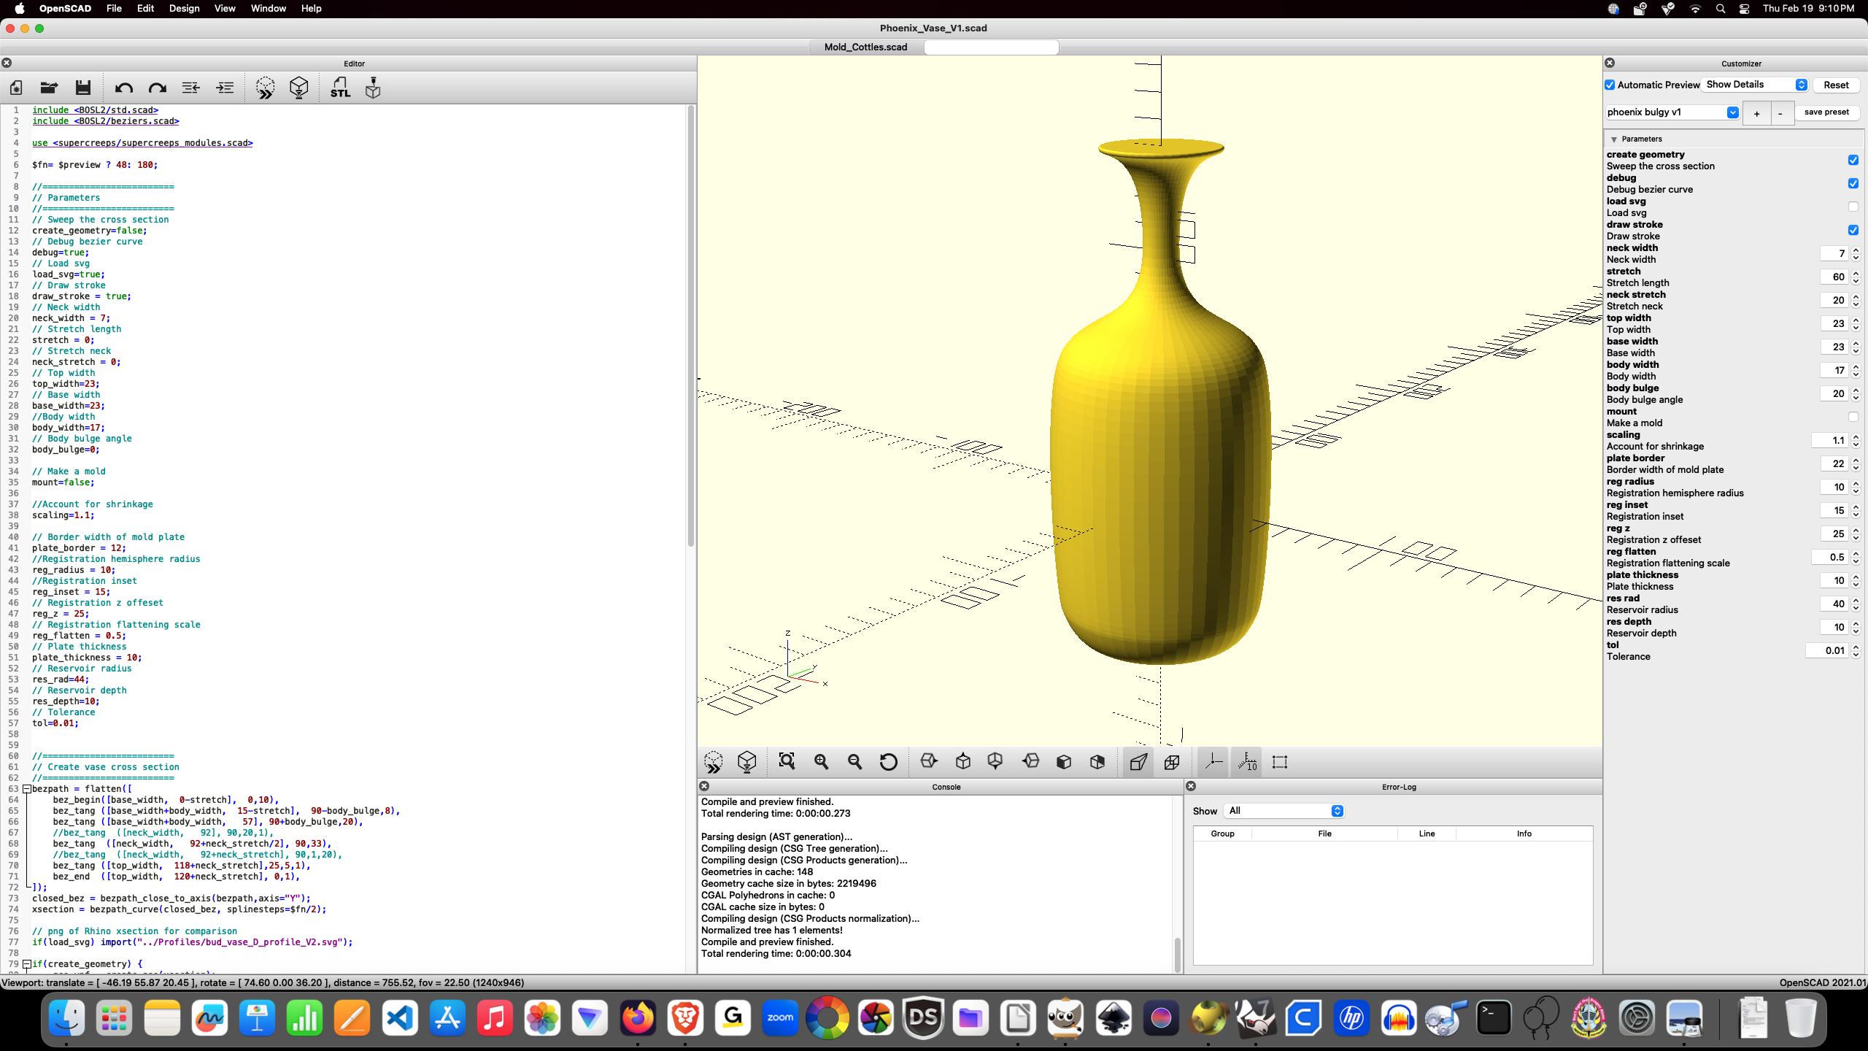The width and height of the screenshot is (1868, 1051).
Task: Enable the Load svg checkbox
Action: [1853, 207]
